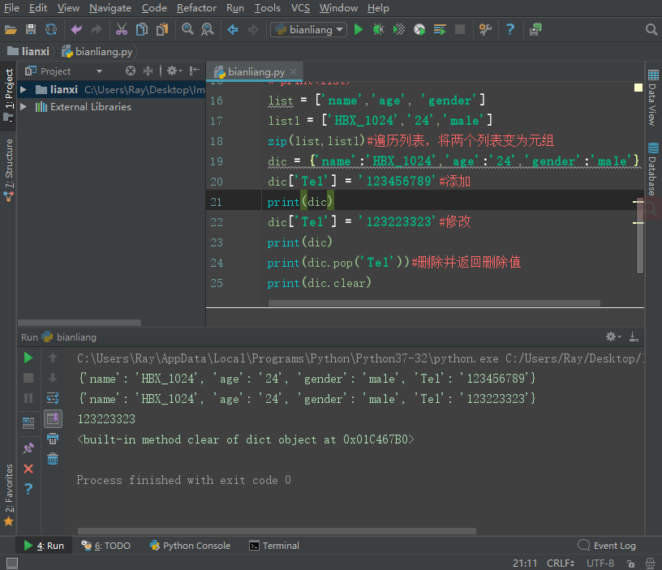Open file using the toolbar folder icon
Image resolution: width=662 pixels, height=570 pixels.
[x=11, y=29]
